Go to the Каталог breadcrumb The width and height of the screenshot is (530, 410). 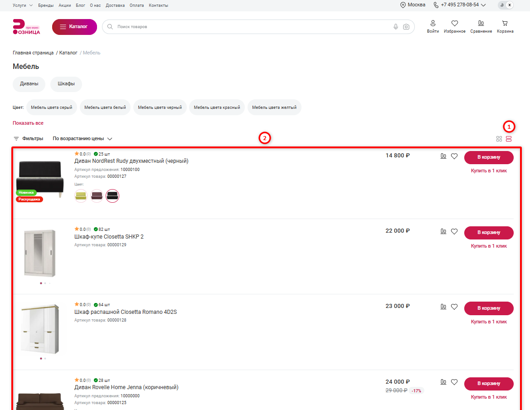68,53
